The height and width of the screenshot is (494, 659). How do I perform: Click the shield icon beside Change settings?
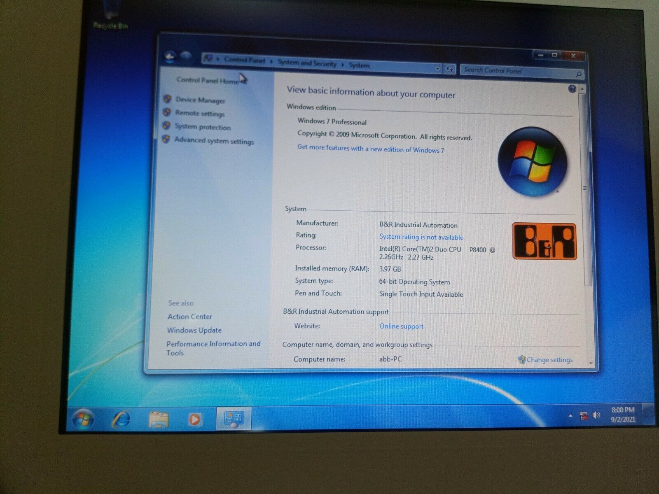pyautogui.click(x=522, y=359)
